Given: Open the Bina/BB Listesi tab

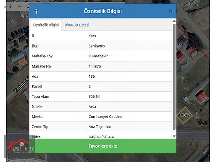Looking at the screenshot, I should [77, 25].
